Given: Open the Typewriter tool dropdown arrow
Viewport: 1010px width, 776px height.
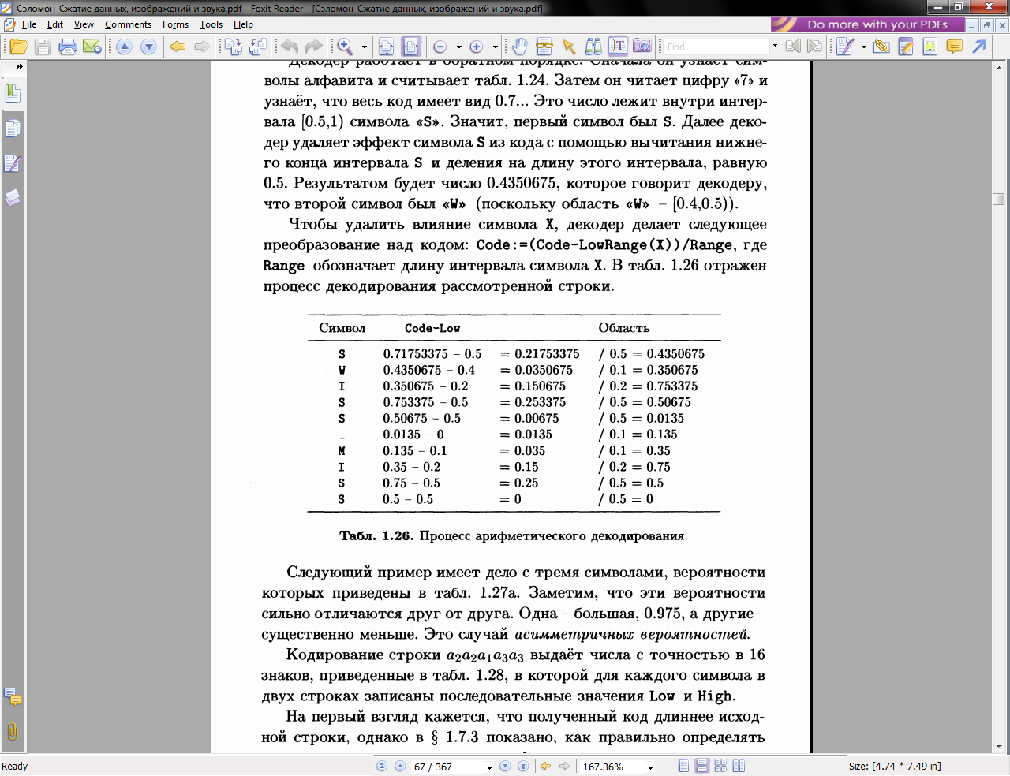Looking at the screenshot, I should coord(863,47).
